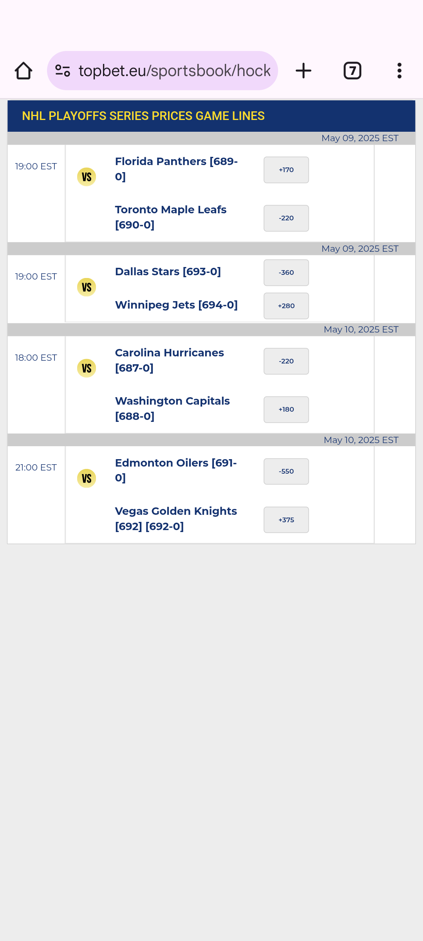Tap VS badge for Panthers–Maple Leafs matchup
Screen dimensions: 423x941
87,177
